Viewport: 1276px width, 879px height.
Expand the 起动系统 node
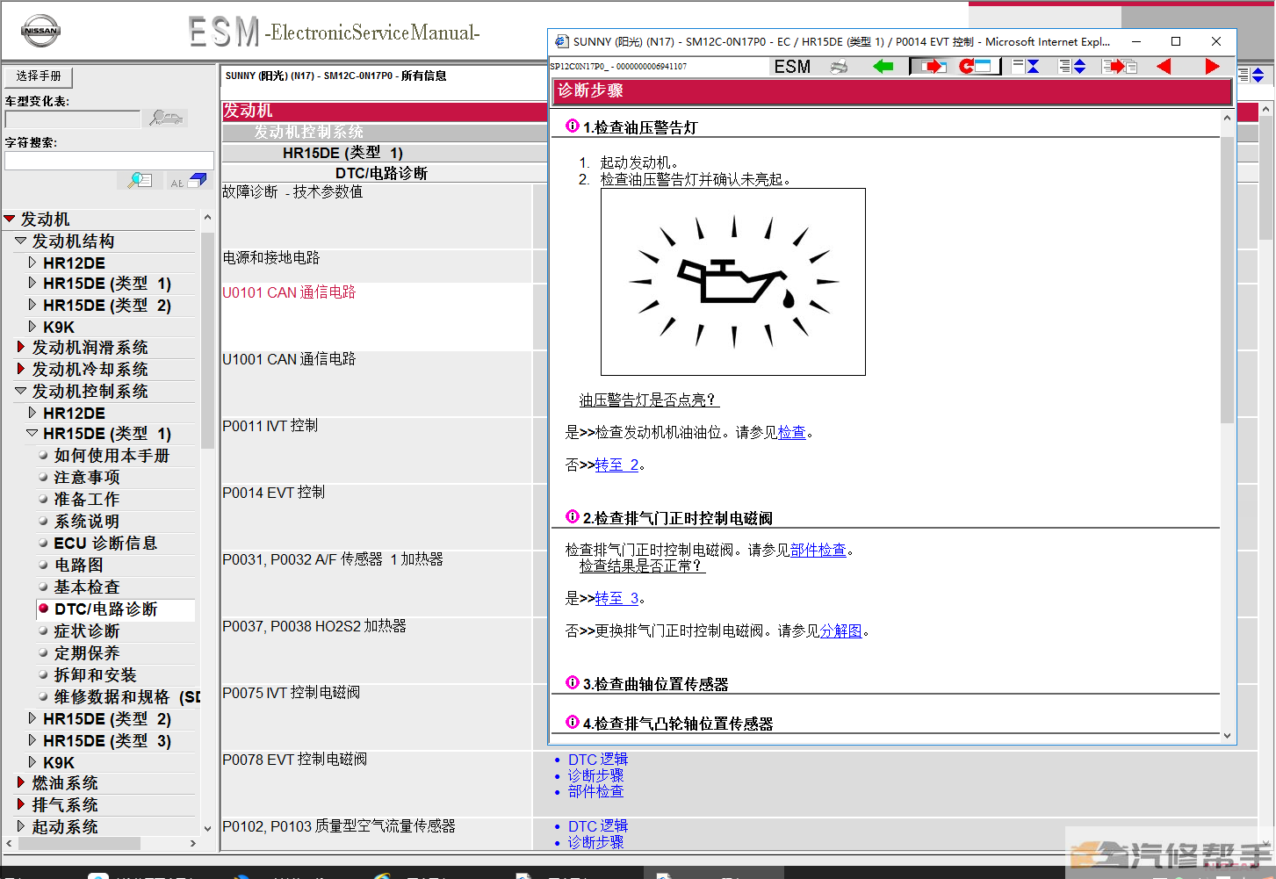click(21, 825)
